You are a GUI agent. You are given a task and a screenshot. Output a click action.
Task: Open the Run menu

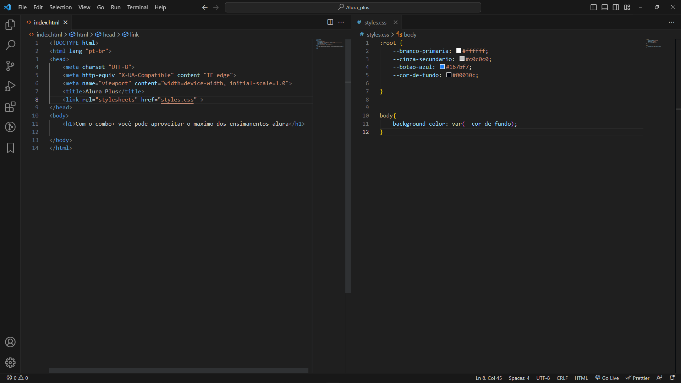pyautogui.click(x=116, y=7)
